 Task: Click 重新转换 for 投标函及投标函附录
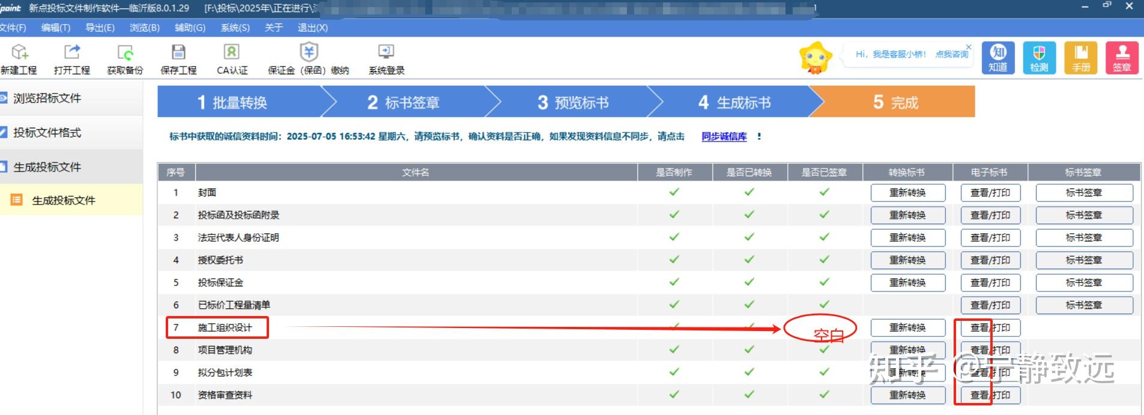pos(908,215)
